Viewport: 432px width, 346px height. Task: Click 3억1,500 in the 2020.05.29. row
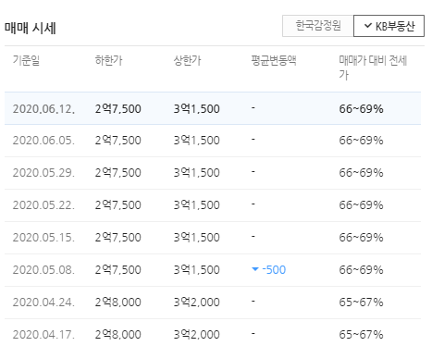(x=196, y=173)
